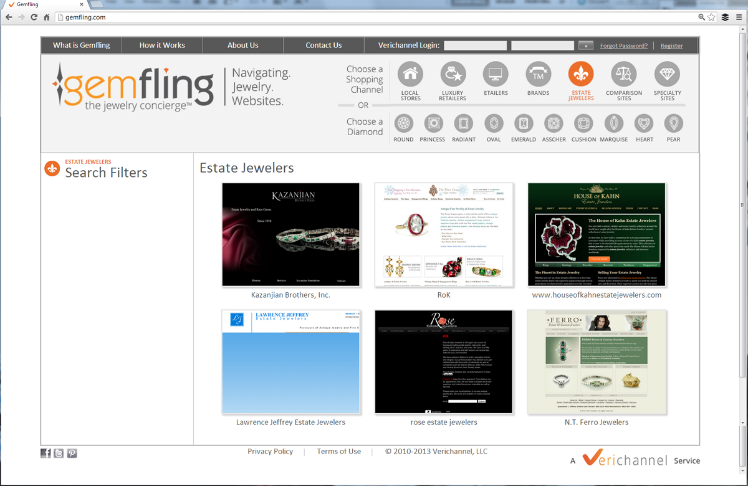Select the Brands TM channel icon
This screenshot has width=748, height=486.
(538, 74)
